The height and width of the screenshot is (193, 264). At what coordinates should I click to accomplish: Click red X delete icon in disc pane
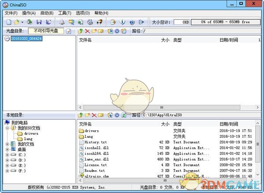[87, 31]
